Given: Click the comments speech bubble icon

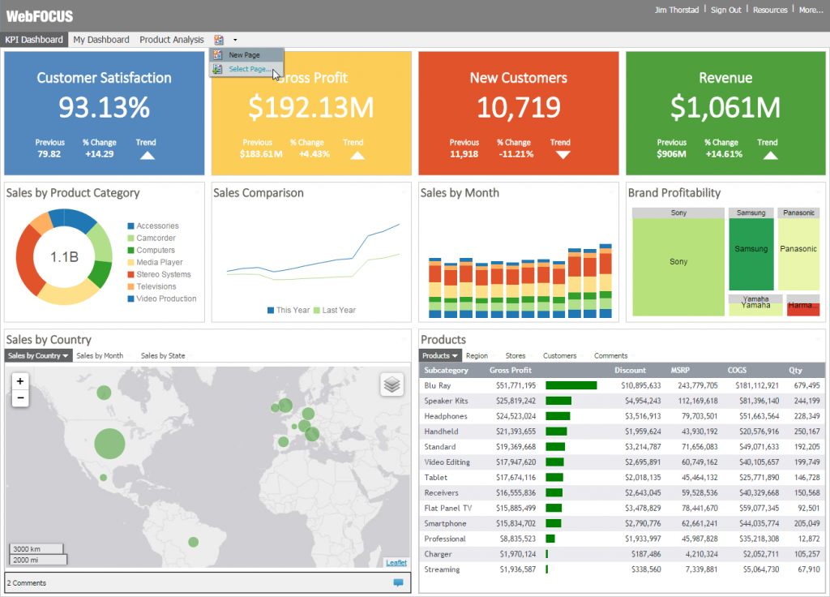Looking at the screenshot, I should pyautogui.click(x=398, y=582).
